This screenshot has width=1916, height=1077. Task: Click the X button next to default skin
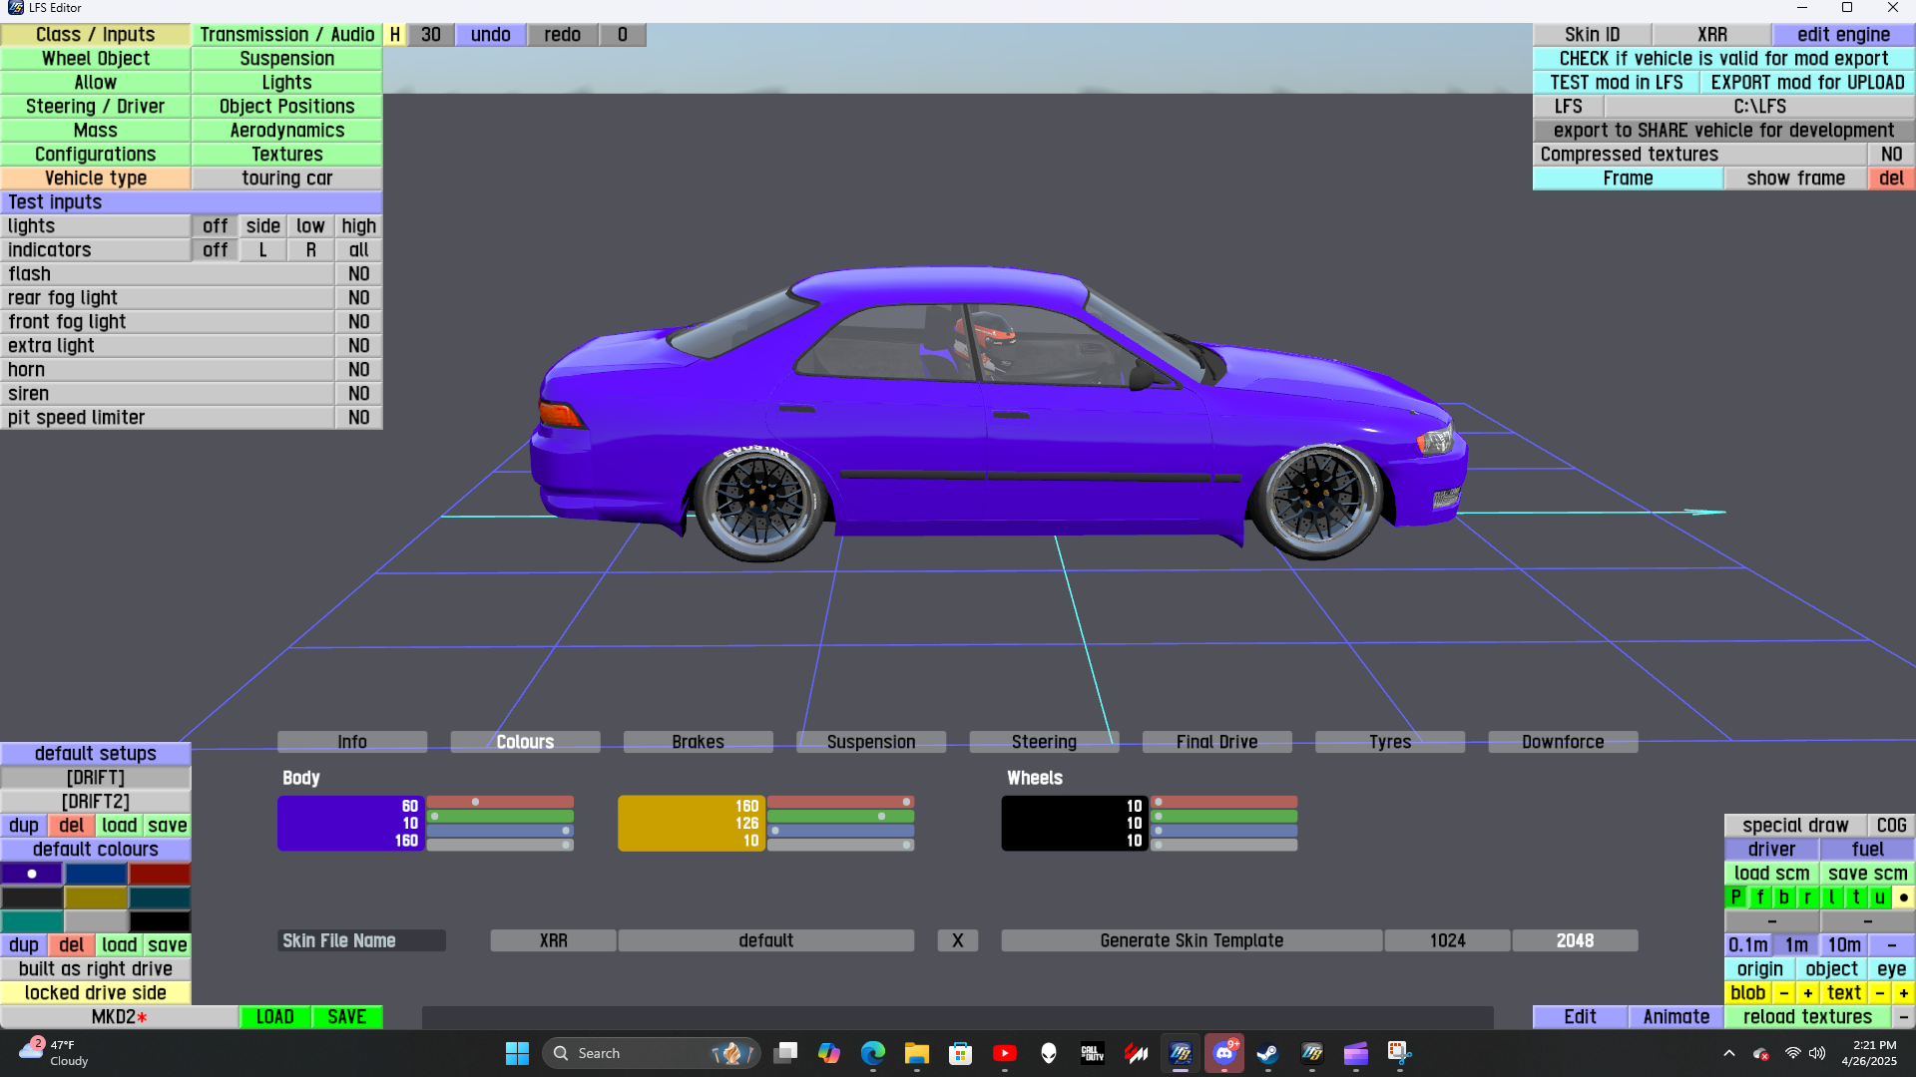pos(957,940)
